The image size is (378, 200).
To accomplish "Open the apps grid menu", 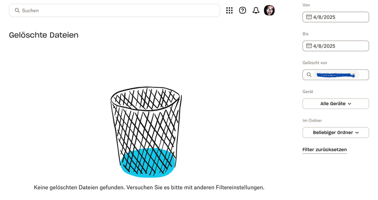I will pos(229,10).
